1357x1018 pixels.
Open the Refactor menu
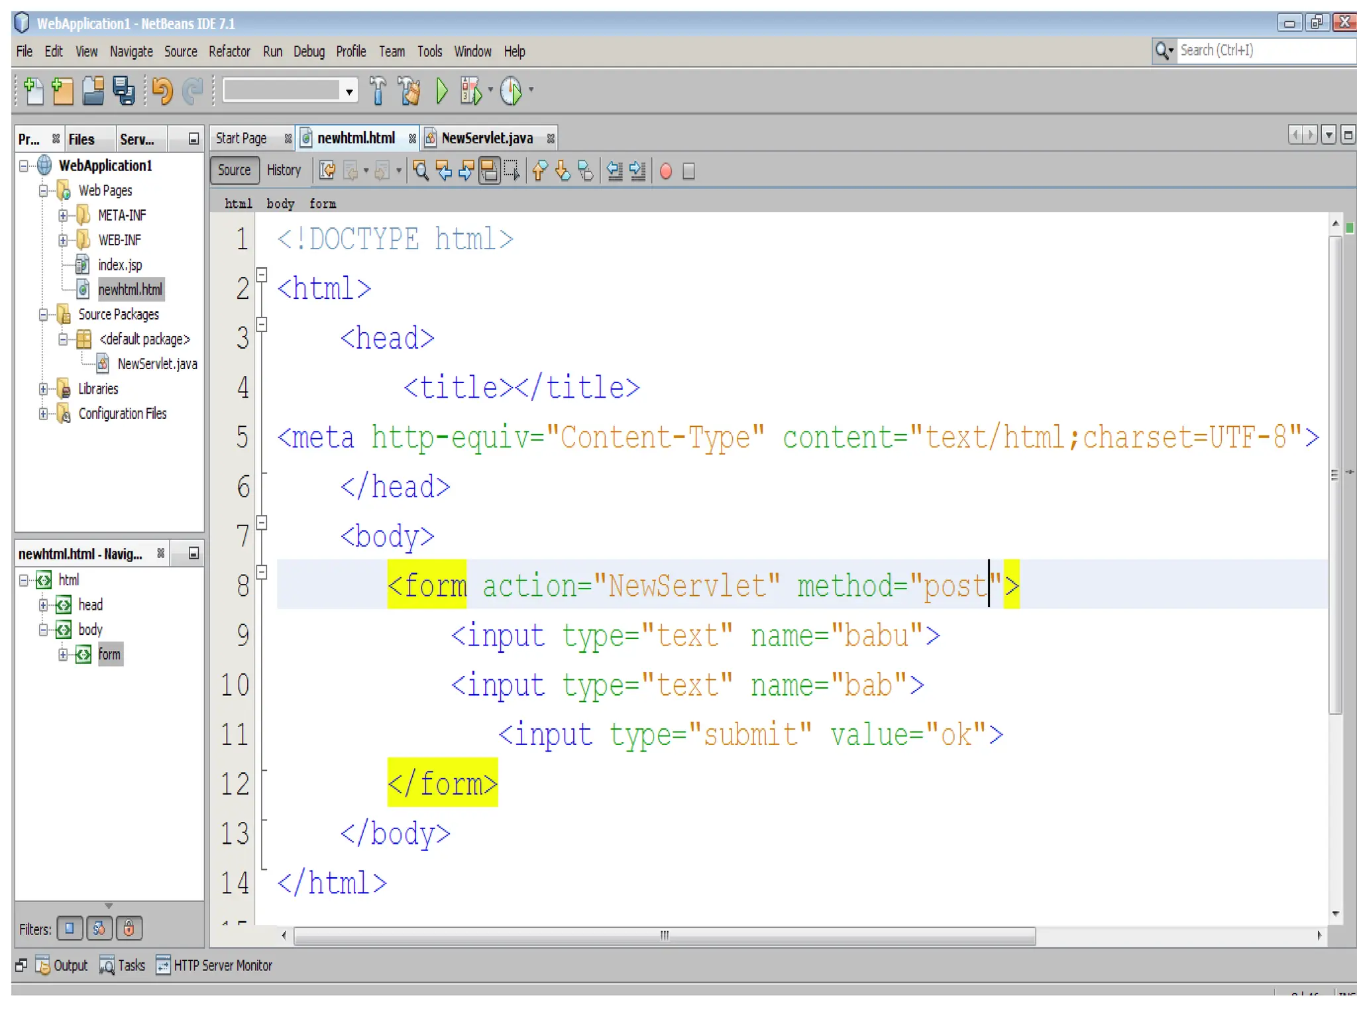click(x=229, y=51)
